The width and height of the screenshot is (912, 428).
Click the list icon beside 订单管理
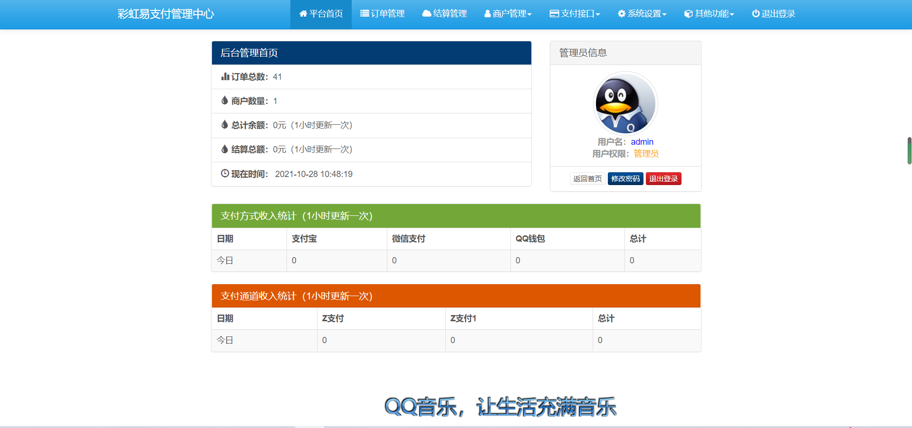click(x=365, y=14)
